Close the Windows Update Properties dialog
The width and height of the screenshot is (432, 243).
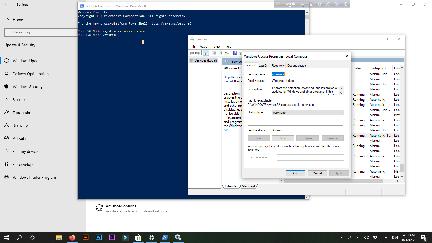pos(347,56)
